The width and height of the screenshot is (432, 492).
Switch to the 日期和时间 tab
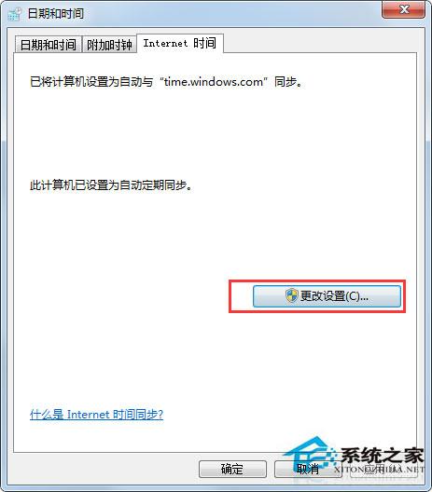pos(49,45)
